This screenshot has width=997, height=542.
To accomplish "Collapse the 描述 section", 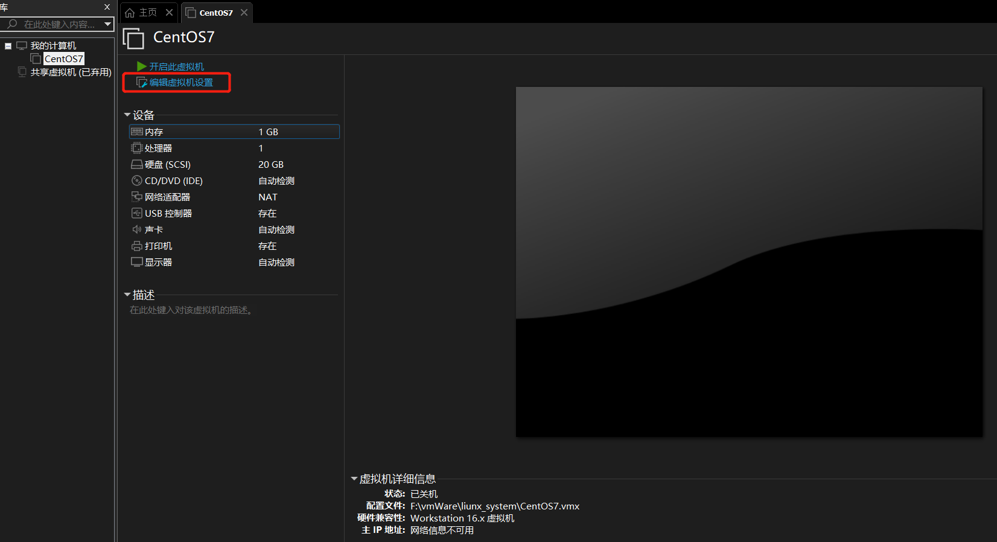I will [x=127, y=295].
